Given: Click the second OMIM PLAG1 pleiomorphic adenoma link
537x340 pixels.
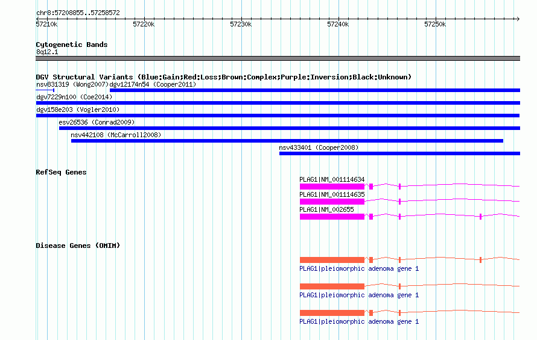Looking at the screenshot, I should [359, 295].
